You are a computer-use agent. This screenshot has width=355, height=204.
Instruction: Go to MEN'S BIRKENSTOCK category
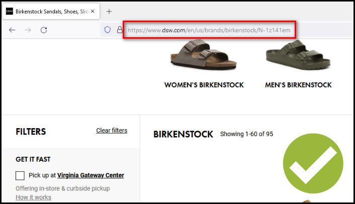(298, 85)
